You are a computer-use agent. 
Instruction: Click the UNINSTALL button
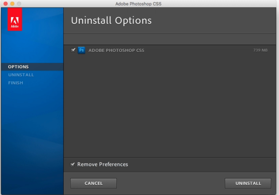248,183
